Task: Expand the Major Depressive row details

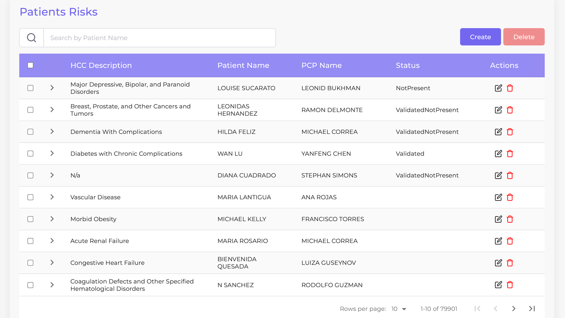Action: coord(52,88)
